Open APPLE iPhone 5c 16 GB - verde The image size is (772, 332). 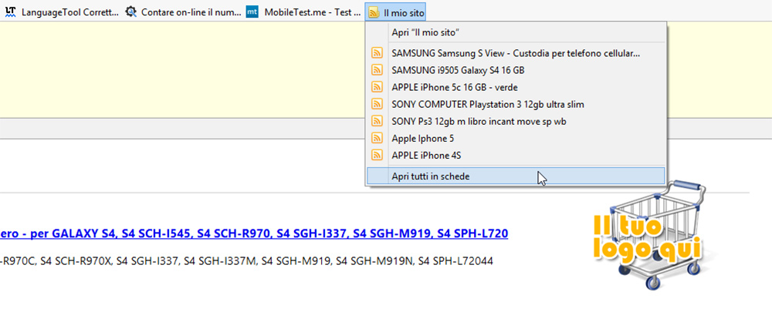516,87
